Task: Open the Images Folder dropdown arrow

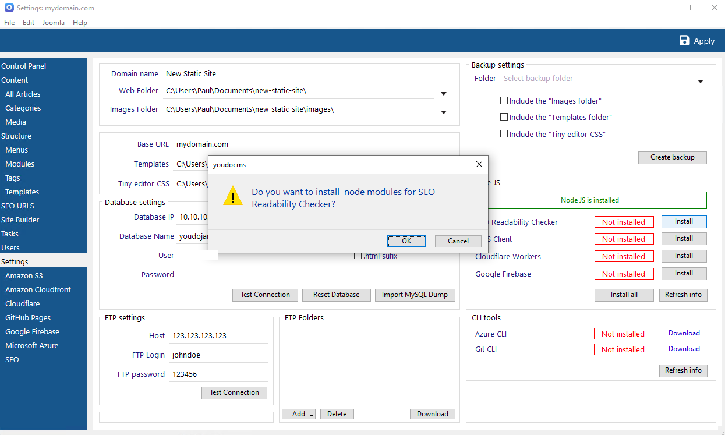Action: point(443,112)
